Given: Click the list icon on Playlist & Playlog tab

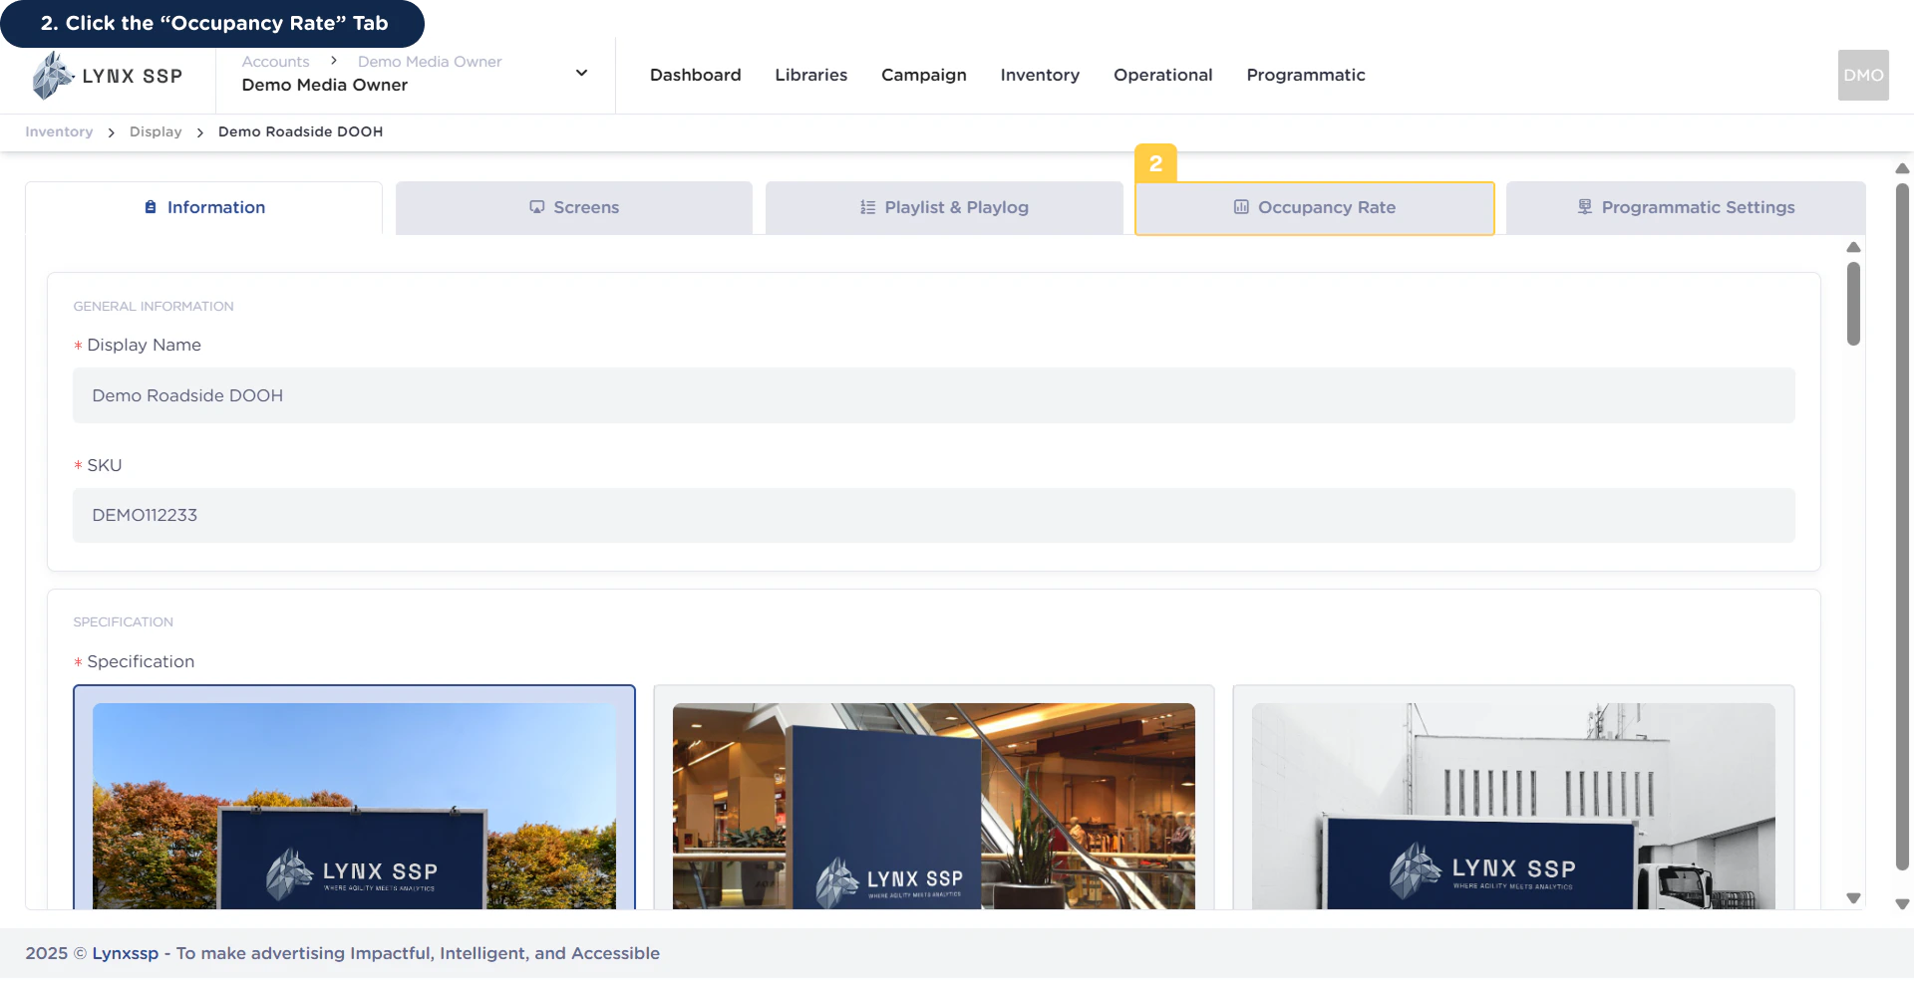Looking at the screenshot, I should coord(868,207).
